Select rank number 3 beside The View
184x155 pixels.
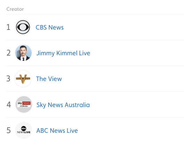8,79
